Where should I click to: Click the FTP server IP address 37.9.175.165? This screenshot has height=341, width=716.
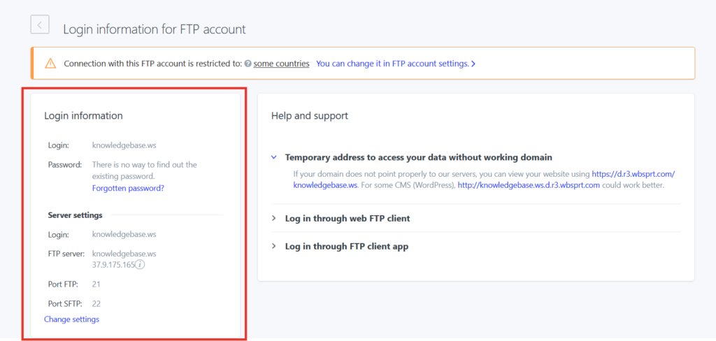point(114,264)
